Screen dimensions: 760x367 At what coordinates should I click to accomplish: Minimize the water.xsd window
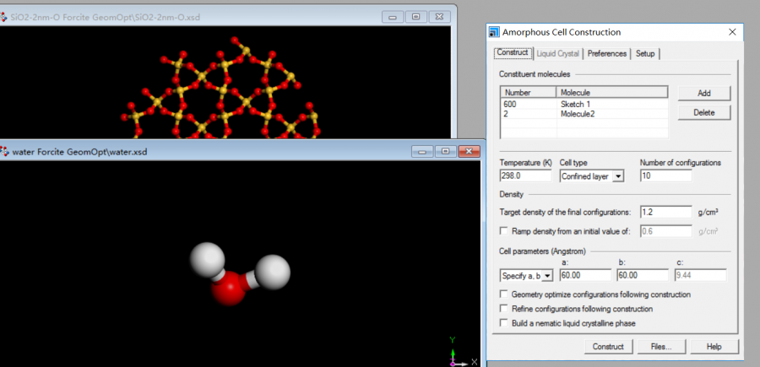422,152
